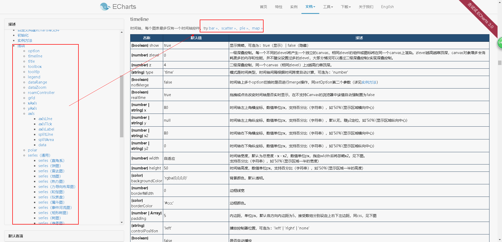Select 实例方法 in the sidebar list

click(x=25, y=40)
